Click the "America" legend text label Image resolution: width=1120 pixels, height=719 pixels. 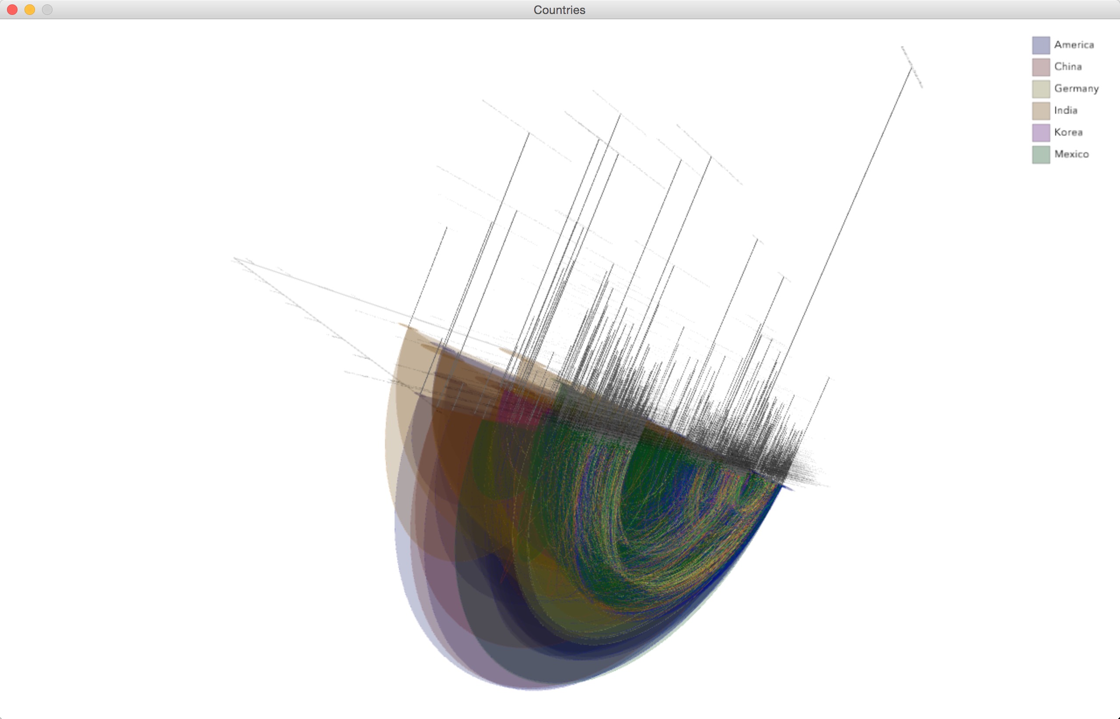(1074, 45)
